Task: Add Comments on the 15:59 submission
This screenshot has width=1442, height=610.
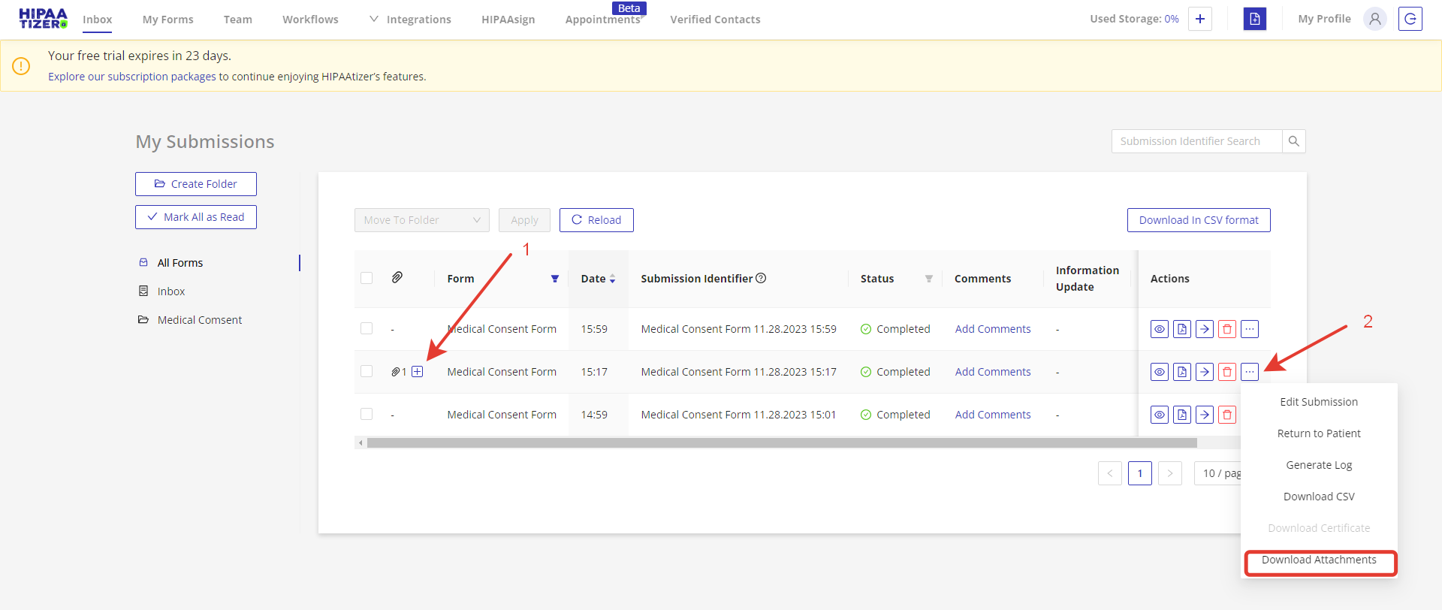Action: (x=993, y=329)
